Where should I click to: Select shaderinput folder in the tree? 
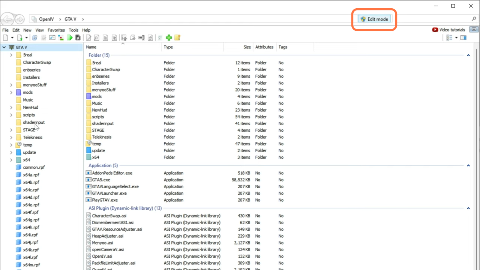click(34, 123)
